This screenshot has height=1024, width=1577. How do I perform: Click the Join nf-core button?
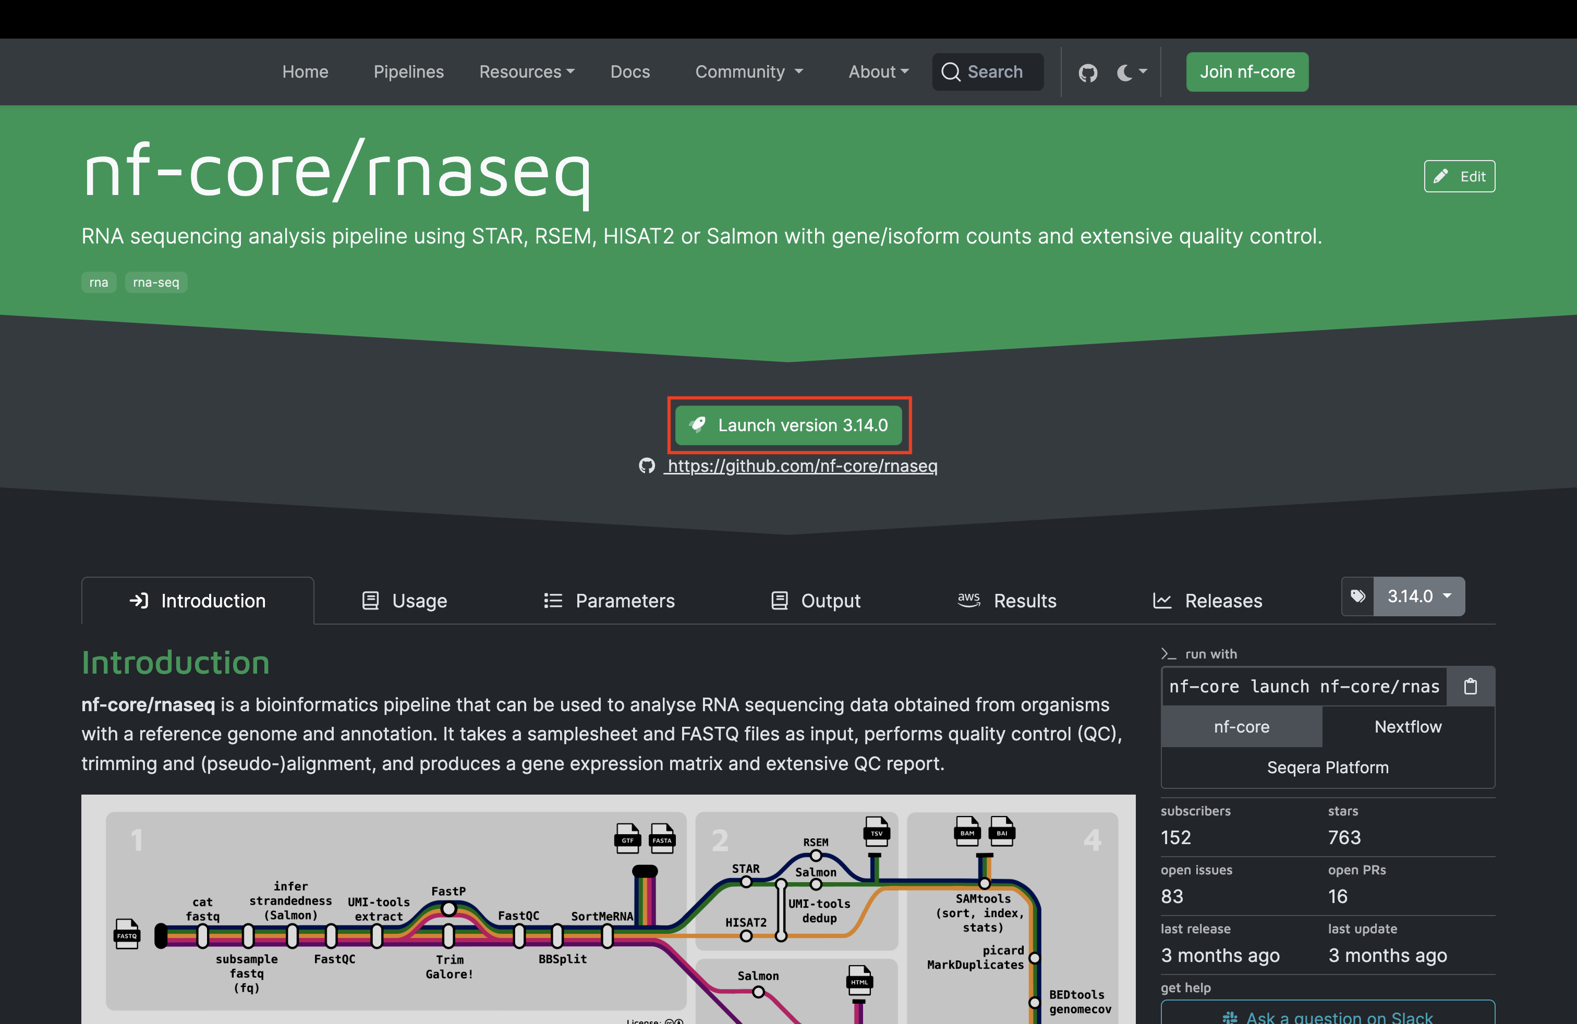[x=1247, y=71]
